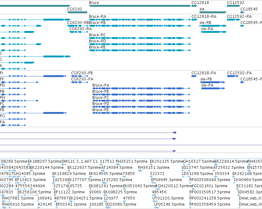Viewport: 262px width, 209px height.
Task: Click the RH36151.5prime EST label
Action: pos(131,161)
